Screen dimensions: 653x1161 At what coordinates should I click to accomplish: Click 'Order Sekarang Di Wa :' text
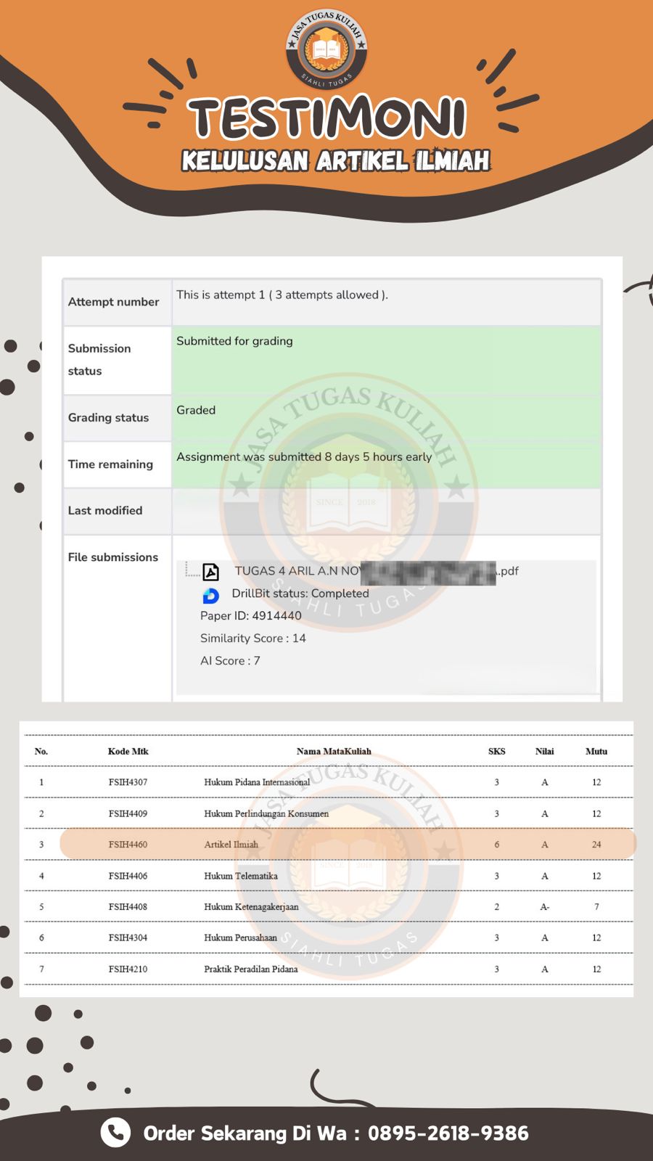click(252, 1133)
